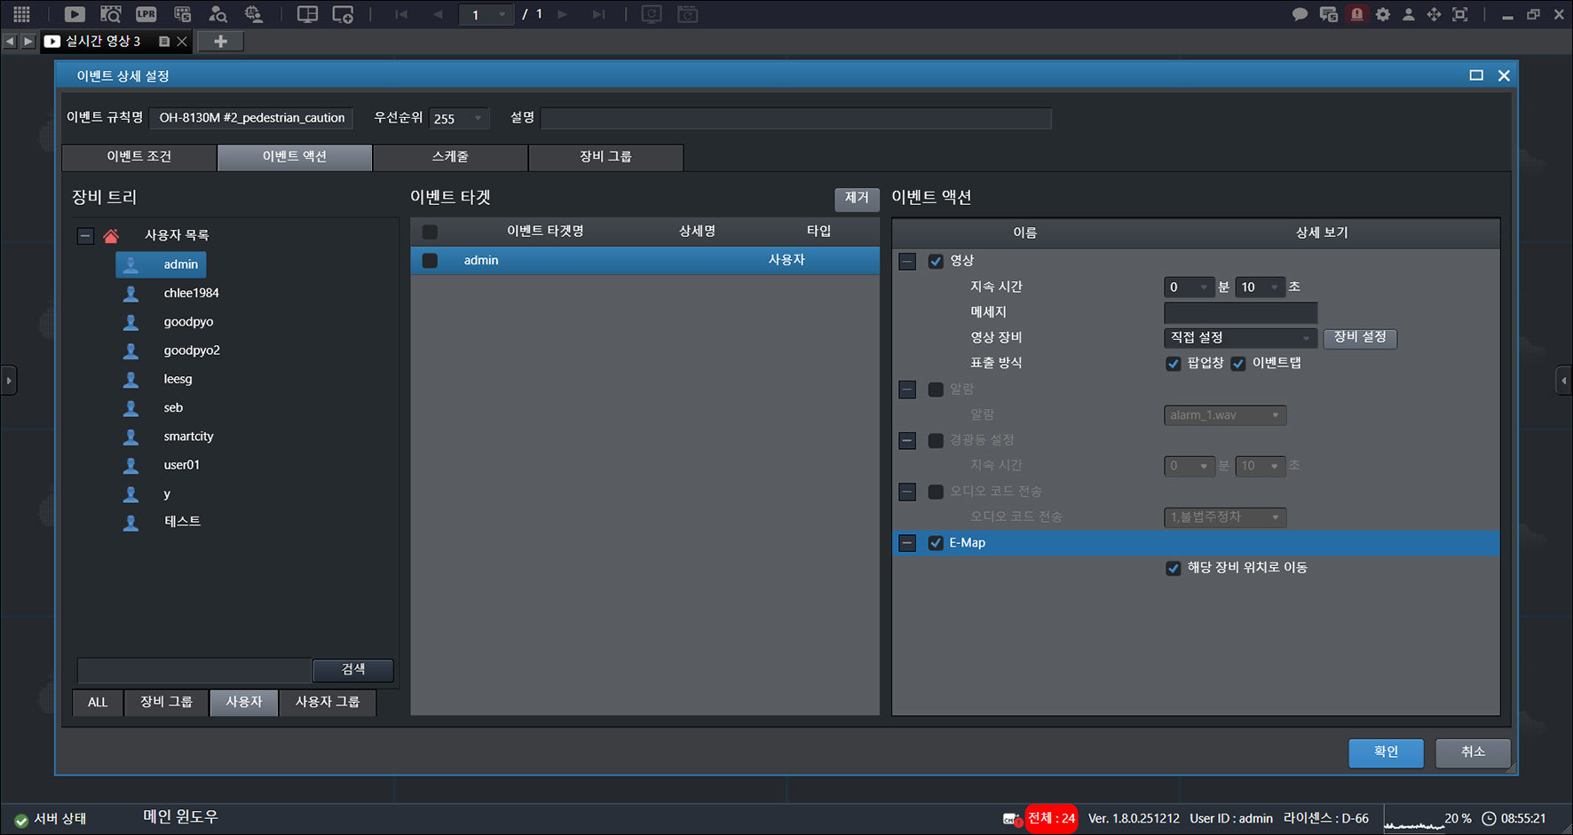Open the 직접 설정 video device dropdown
1573x835 pixels.
[x=1240, y=338]
